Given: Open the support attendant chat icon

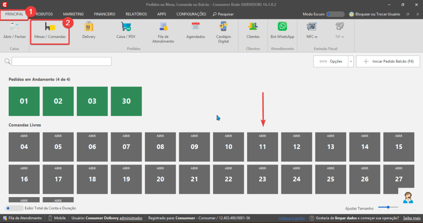Looking at the screenshot, I should click(408, 197).
